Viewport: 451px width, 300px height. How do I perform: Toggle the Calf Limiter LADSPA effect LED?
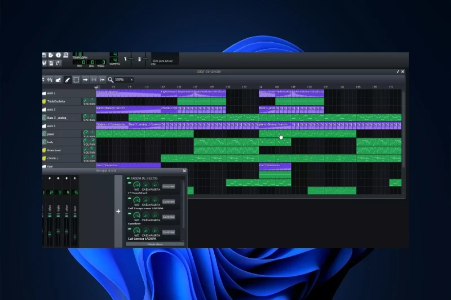pos(129,229)
